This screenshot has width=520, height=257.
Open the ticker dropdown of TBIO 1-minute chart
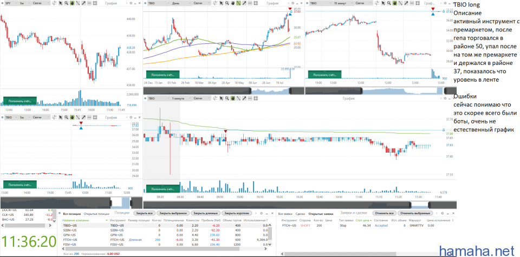(159, 98)
